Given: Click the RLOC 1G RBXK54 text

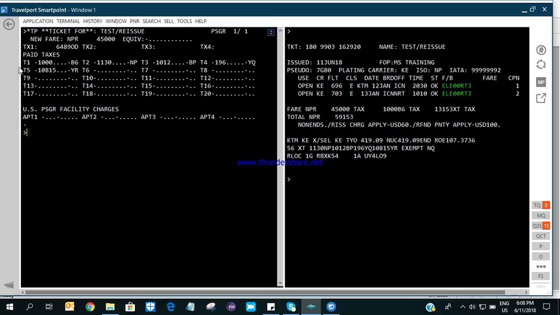Looking at the screenshot, I should point(313,156).
